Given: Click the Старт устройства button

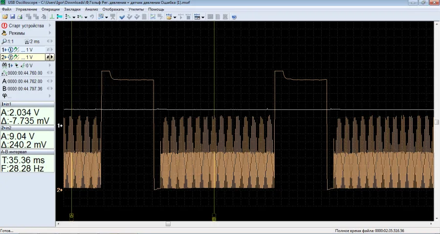Looking at the screenshot, I should (x=27, y=25).
